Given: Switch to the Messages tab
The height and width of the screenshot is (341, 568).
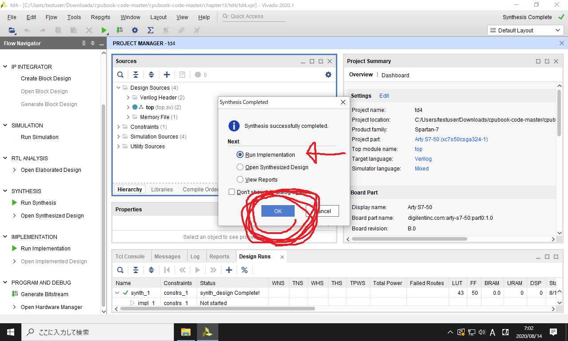Looking at the screenshot, I should click(x=167, y=256).
